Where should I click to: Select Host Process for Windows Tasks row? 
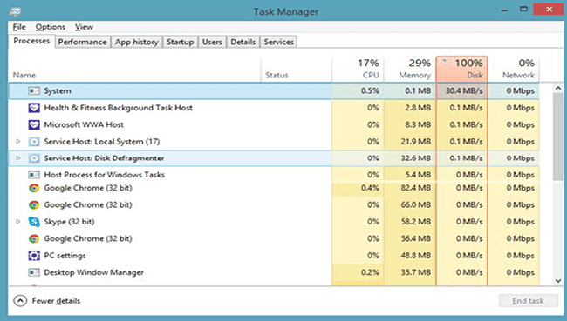point(273,175)
